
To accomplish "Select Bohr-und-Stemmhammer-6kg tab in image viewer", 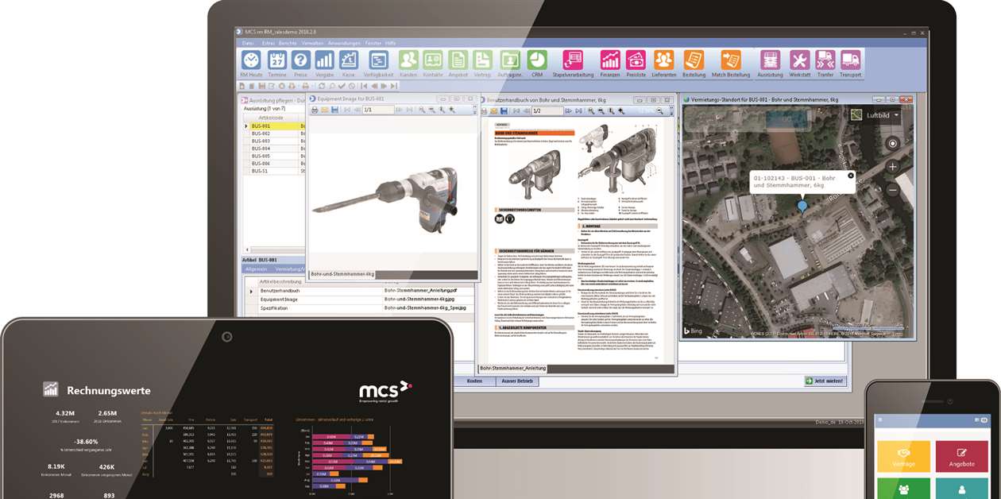I will click(341, 275).
